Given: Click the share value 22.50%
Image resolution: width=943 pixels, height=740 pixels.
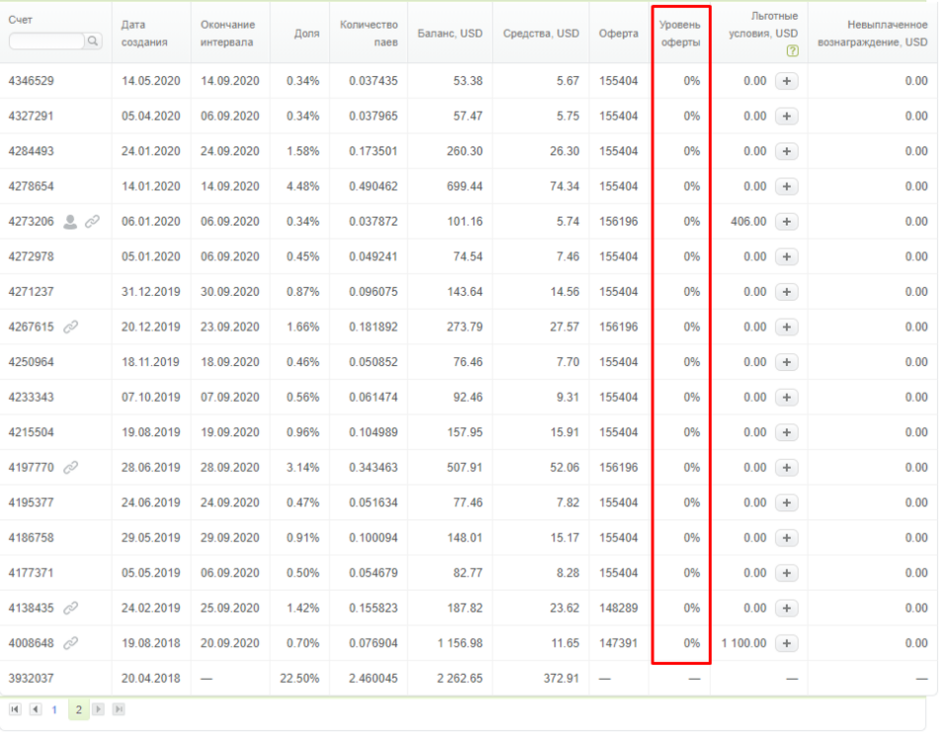Looking at the screenshot, I should click(299, 679).
